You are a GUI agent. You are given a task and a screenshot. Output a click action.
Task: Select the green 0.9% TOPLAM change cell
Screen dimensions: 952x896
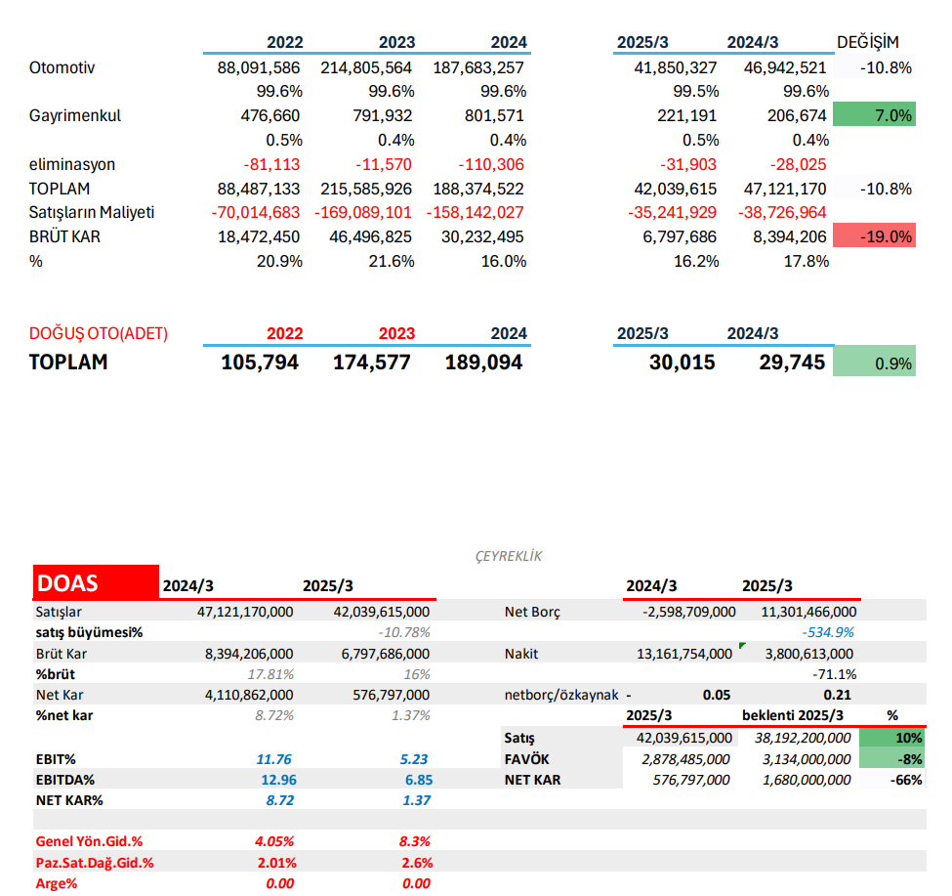(x=874, y=362)
